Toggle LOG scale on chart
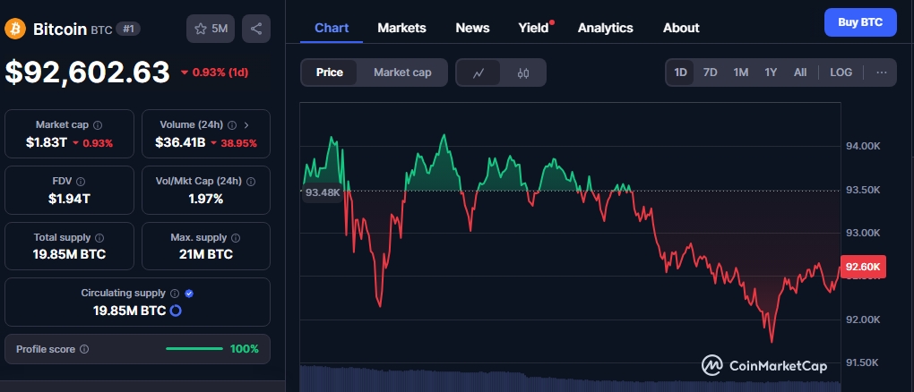 841,72
